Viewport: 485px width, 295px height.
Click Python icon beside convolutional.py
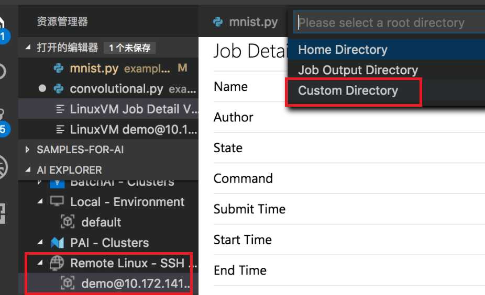pyautogui.click(x=59, y=88)
